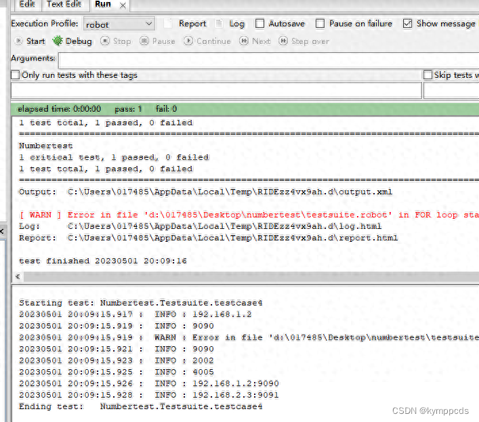The height and width of the screenshot is (422, 479).
Task: Open the Execution Profile robot dropdown
Action: click(119, 24)
